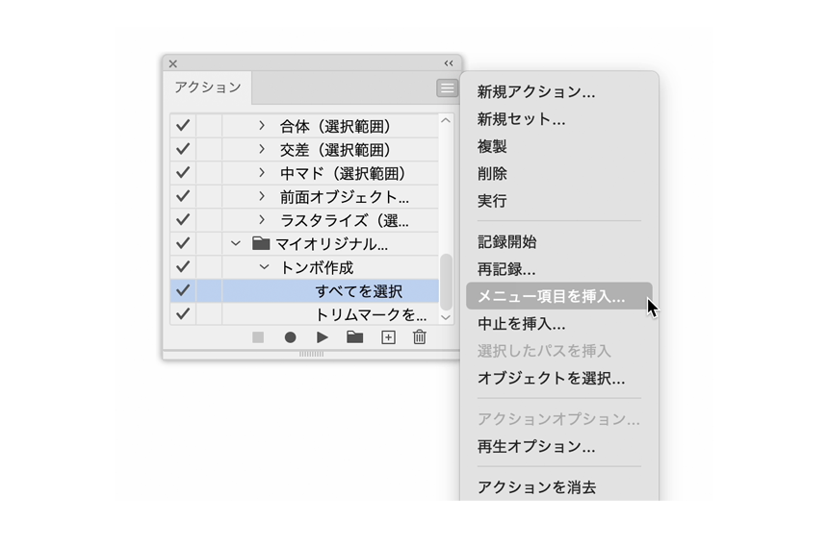
Task: Delete selection with trash icon
Action: coord(419,336)
